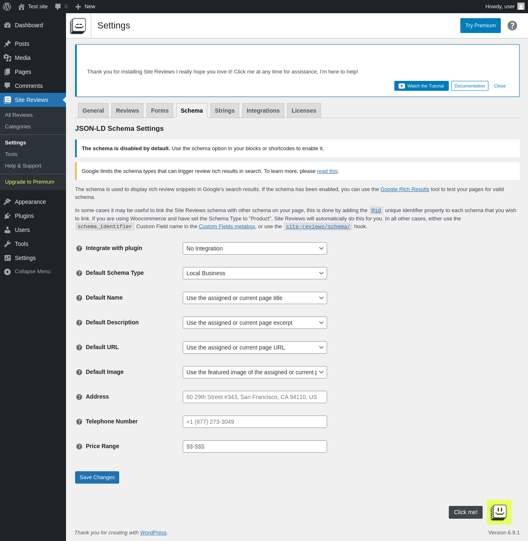Image resolution: width=528 pixels, height=541 pixels.
Task: Select the Schema tab
Action: pos(192,111)
